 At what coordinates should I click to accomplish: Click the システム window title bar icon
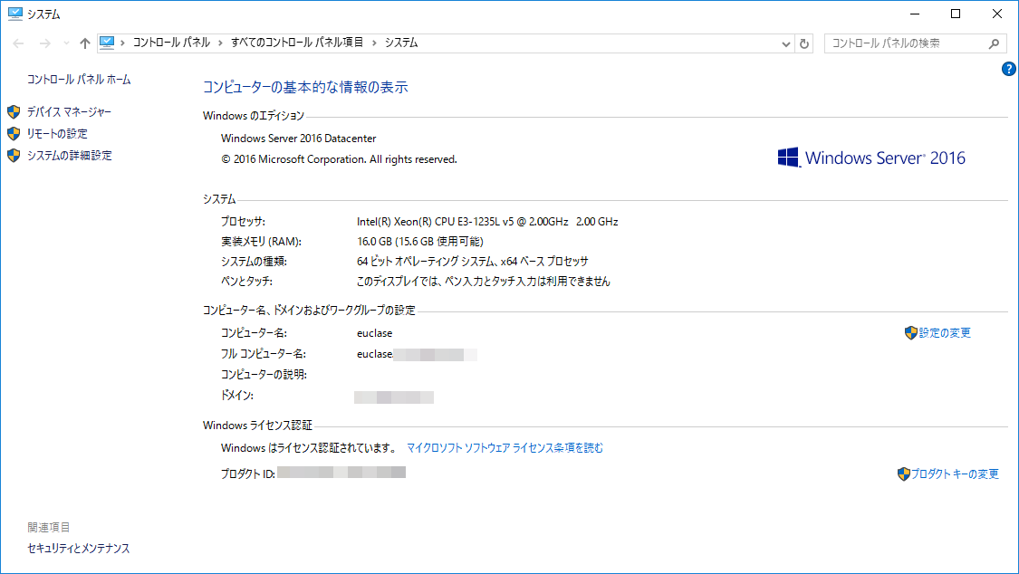[15, 14]
